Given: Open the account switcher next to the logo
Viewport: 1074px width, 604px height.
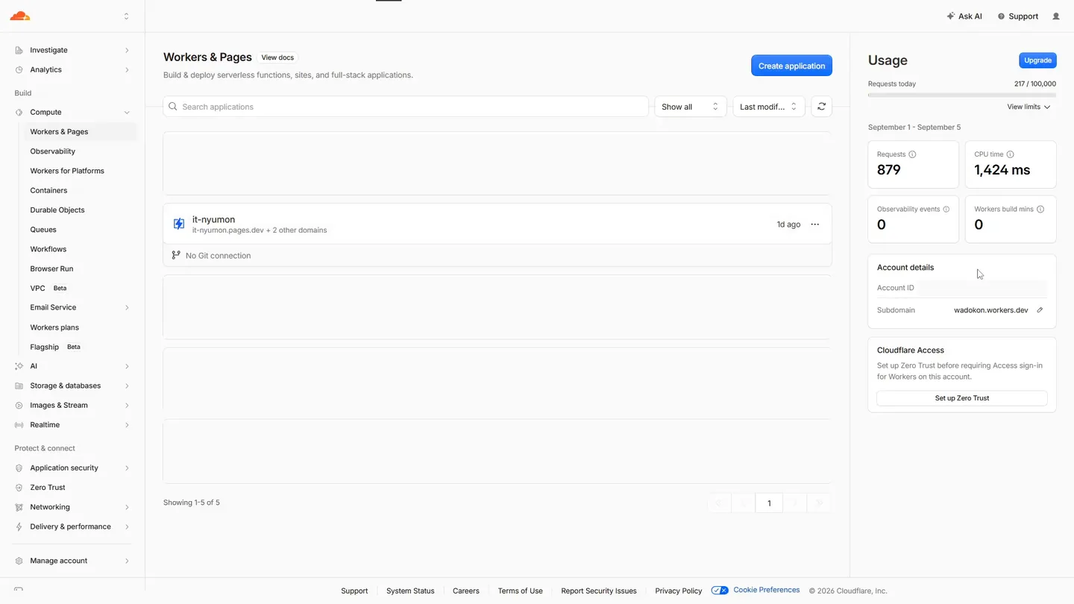Looking at the screenshot, I should click(126, 16).
